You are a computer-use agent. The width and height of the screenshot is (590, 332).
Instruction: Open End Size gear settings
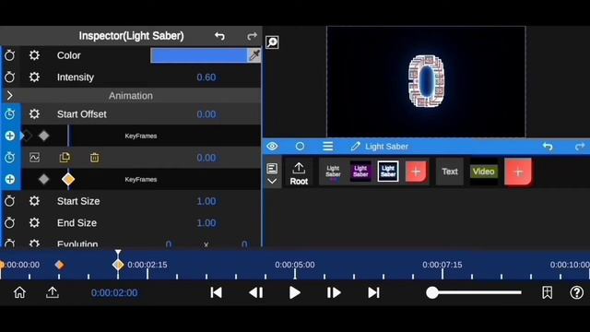click(34, 223)
